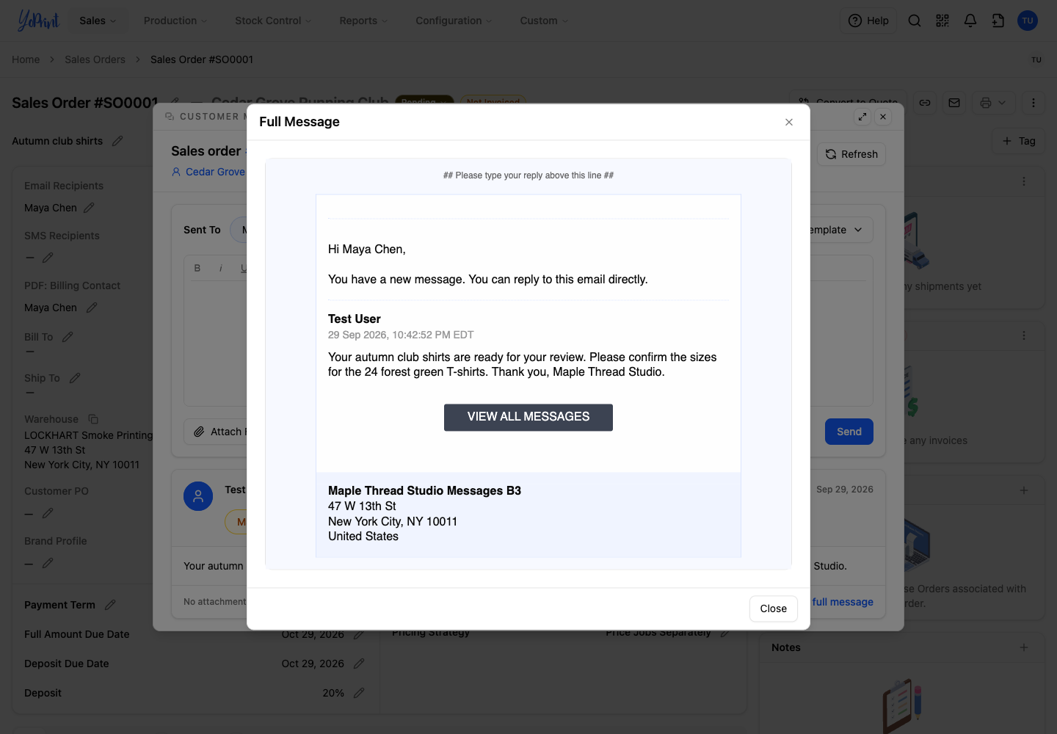Edit the Deposit percentage pencil icon

tap(359, 693)
